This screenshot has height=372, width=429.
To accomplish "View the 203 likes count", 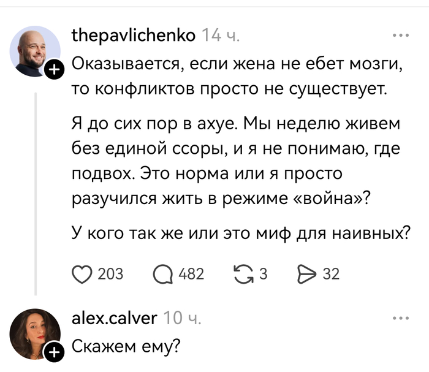I will (110, 273).
